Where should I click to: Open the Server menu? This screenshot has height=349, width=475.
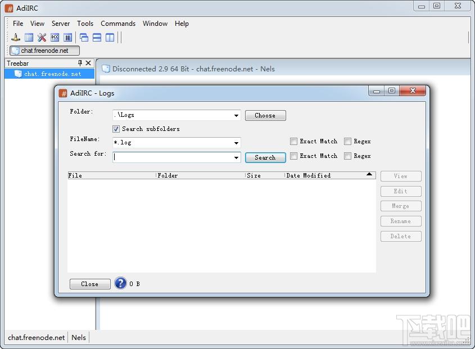(61, 24)
